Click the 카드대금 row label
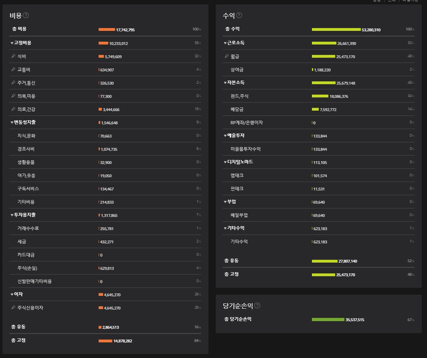This screenshot has height=358, width=427. tap(26, 255)
